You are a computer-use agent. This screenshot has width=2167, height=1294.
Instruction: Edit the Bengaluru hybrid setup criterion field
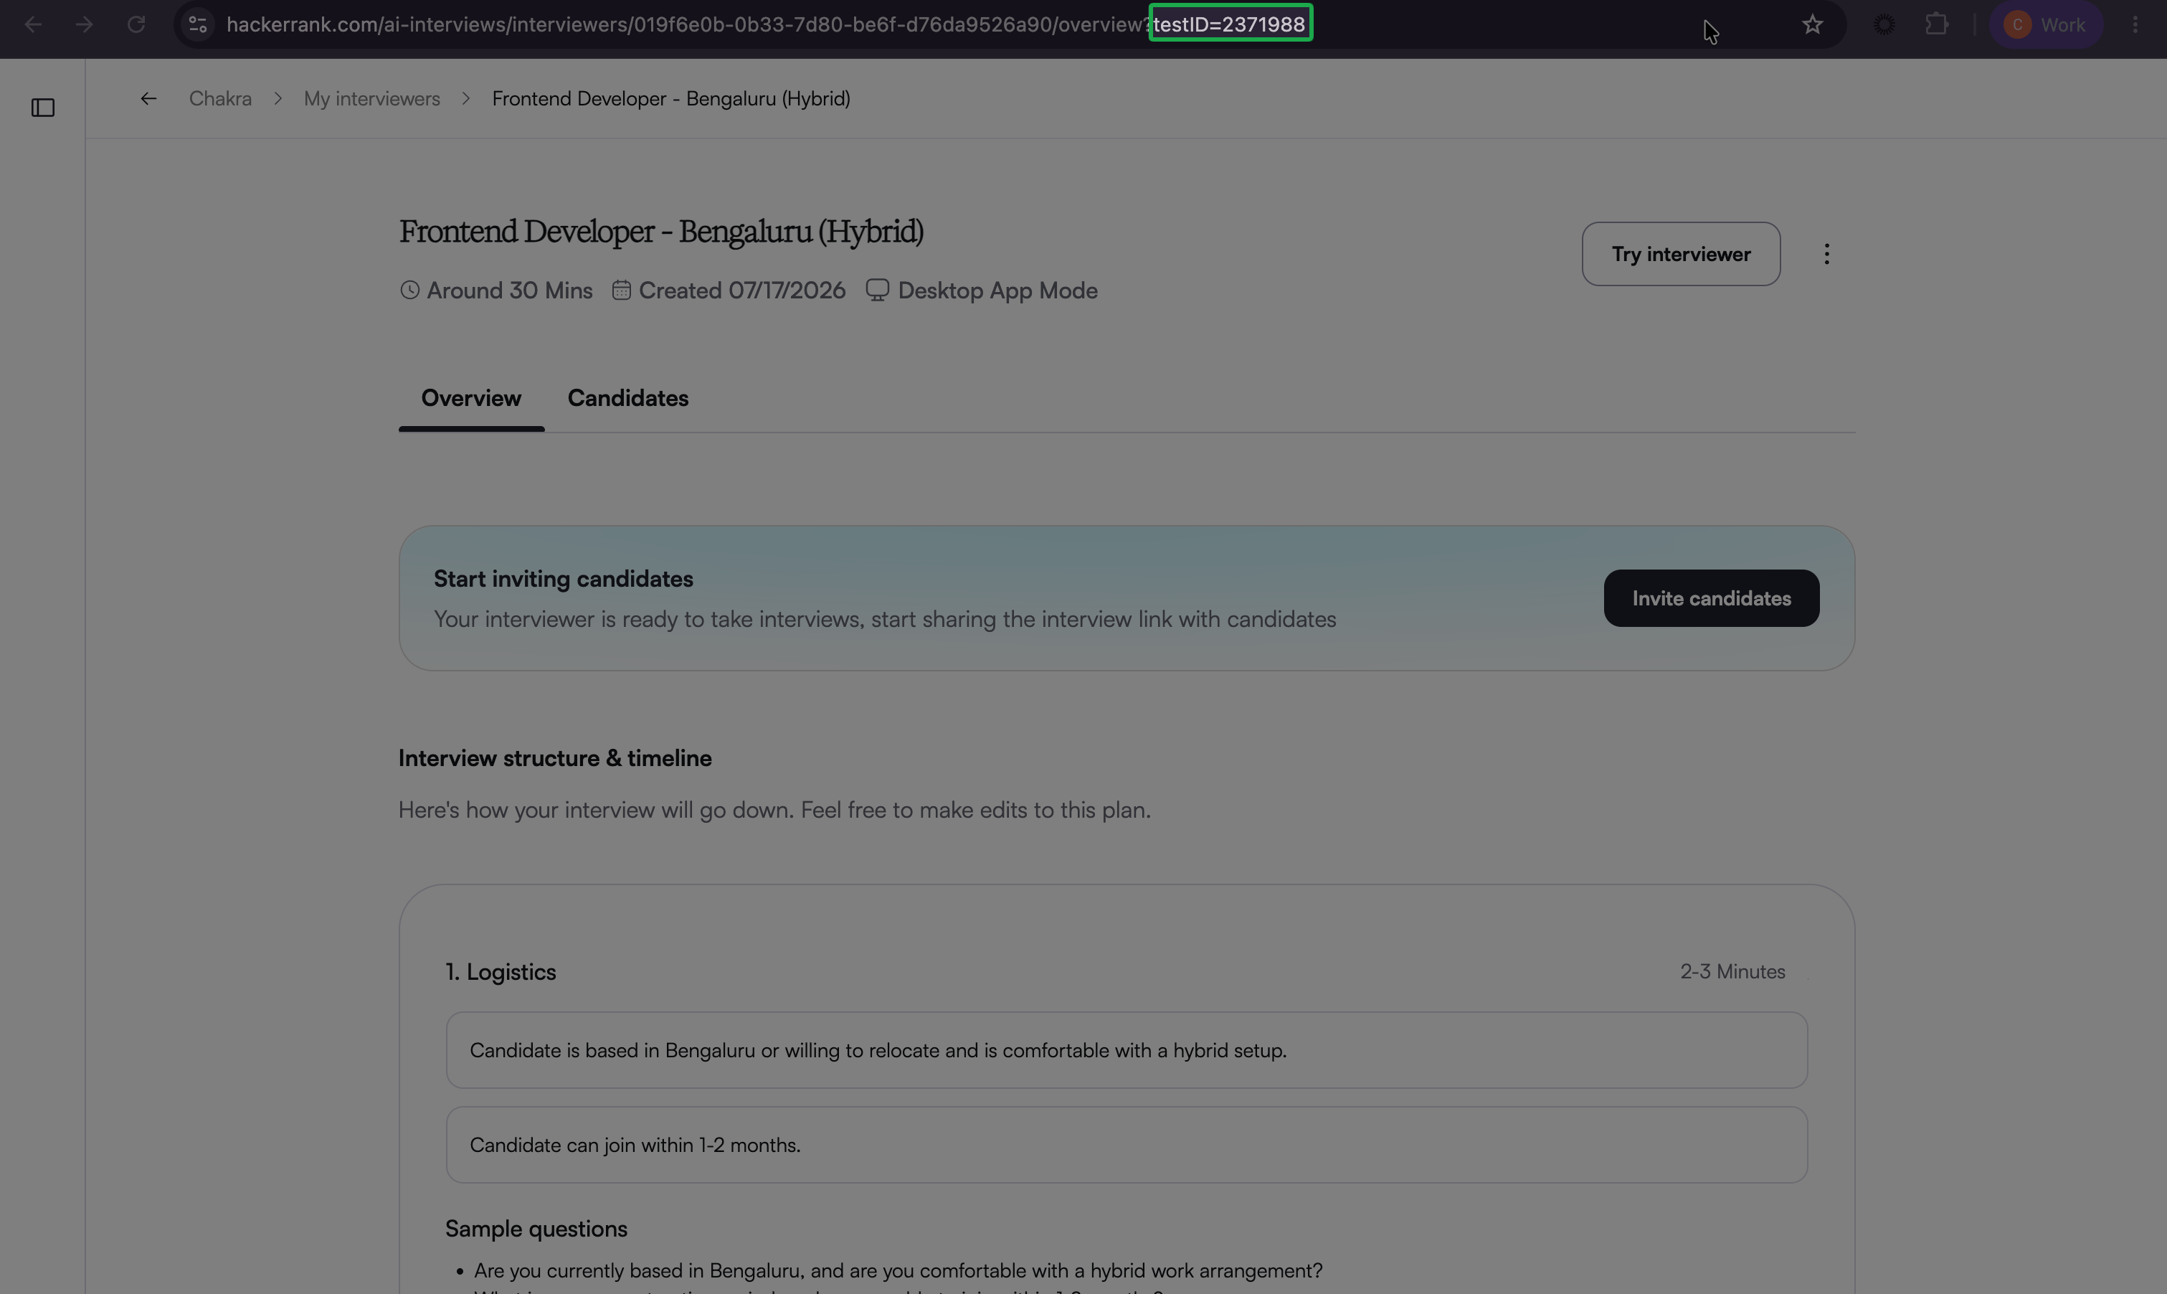(x=1127, y=1050)
